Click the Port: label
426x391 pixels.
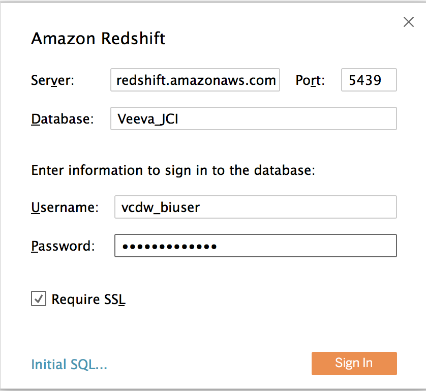310,80
